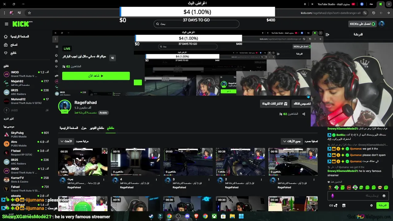
Task: Open Discord from the taskbar
Action: click(x=187, y=216)
